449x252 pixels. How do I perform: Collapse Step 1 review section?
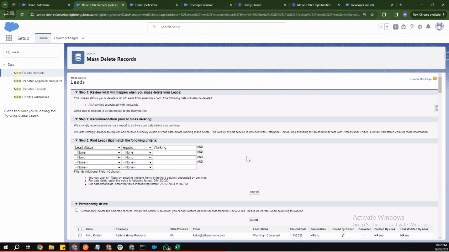coord(76,92)
